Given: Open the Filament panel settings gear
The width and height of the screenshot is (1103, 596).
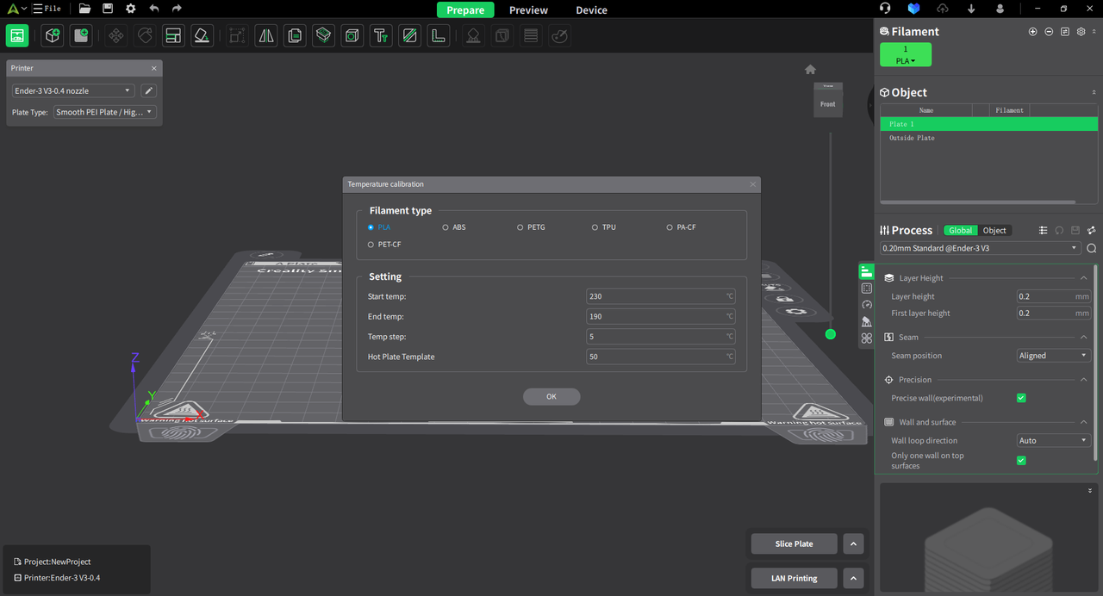Looking at the screenshot, I should (x=1081, y=31).
